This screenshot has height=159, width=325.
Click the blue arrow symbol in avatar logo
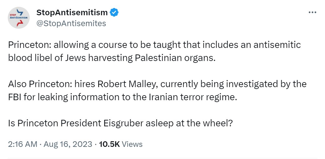coord(21,12)
